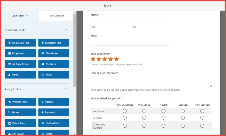The height and width of the screenshot is (136, 226).
Task: Insert a Checkboxes field
Action: pos(53,54)
